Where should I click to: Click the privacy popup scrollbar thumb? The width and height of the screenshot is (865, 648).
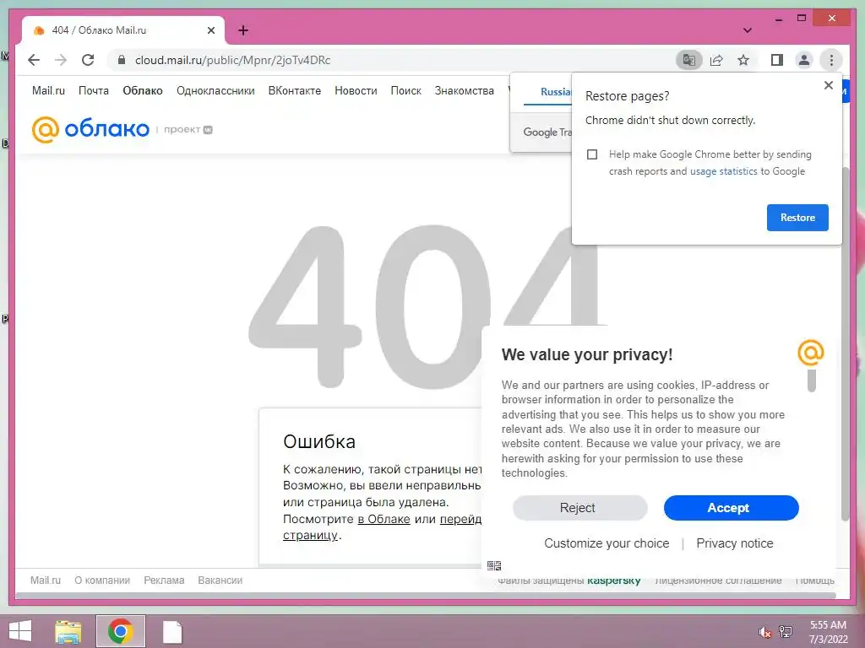812,381
